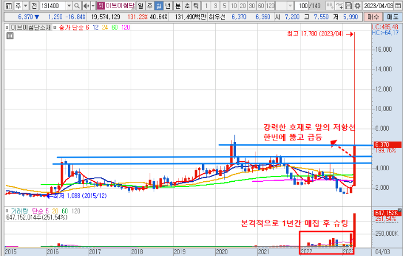Image resolution: width=403 pixels, height=256 pixels.
Task: Click the stock code field 131400
Action: point(53,6)
